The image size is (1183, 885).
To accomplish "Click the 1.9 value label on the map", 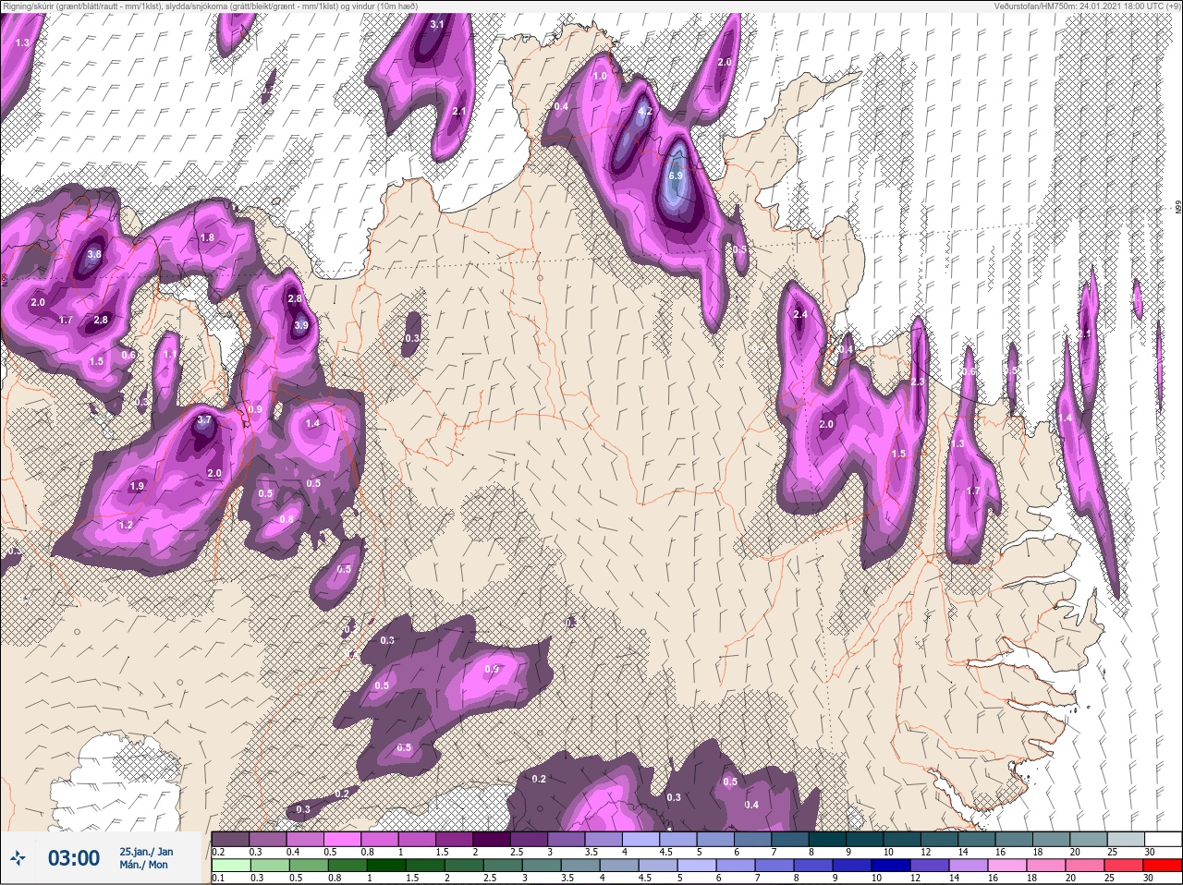I will (x=138, y=486).
